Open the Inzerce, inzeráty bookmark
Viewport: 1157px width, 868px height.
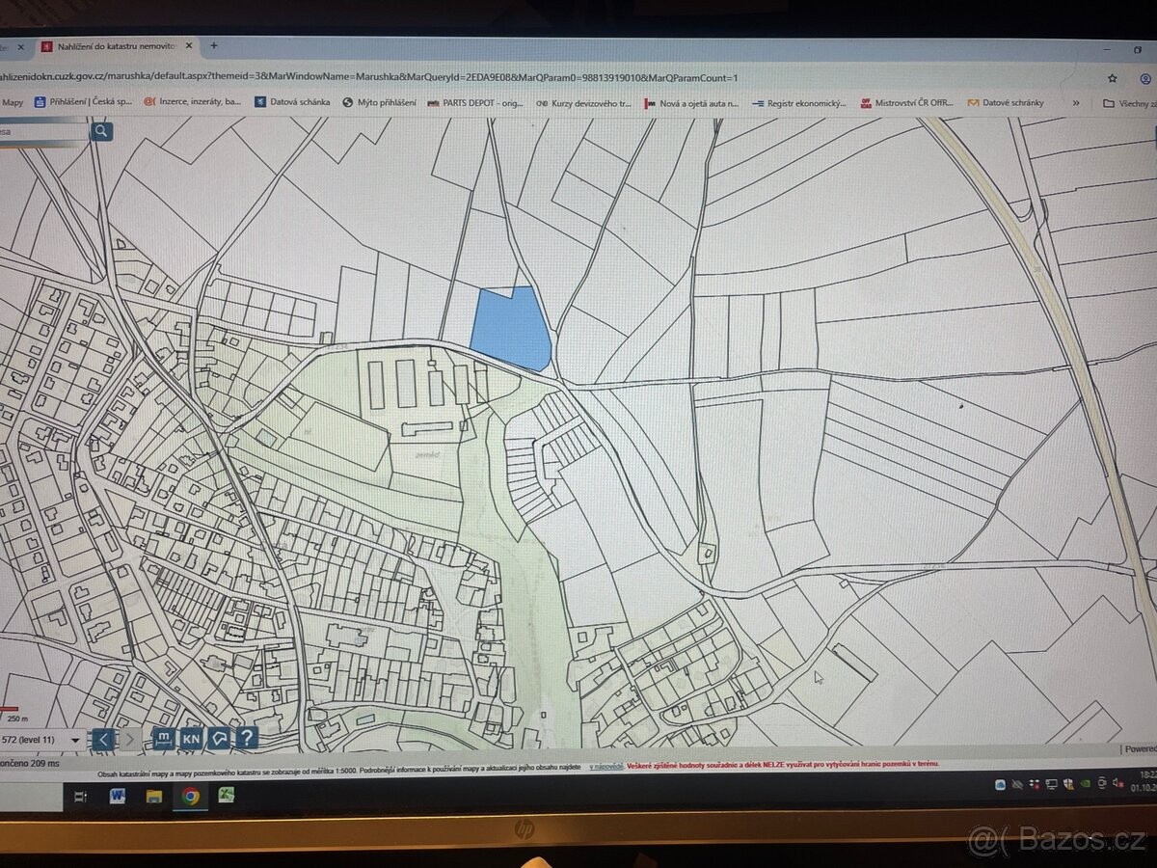pos(192,101)
